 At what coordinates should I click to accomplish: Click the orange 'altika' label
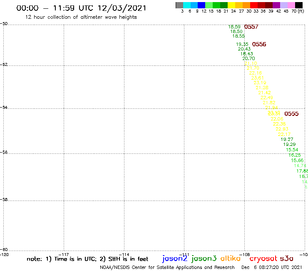coord(231,258)
